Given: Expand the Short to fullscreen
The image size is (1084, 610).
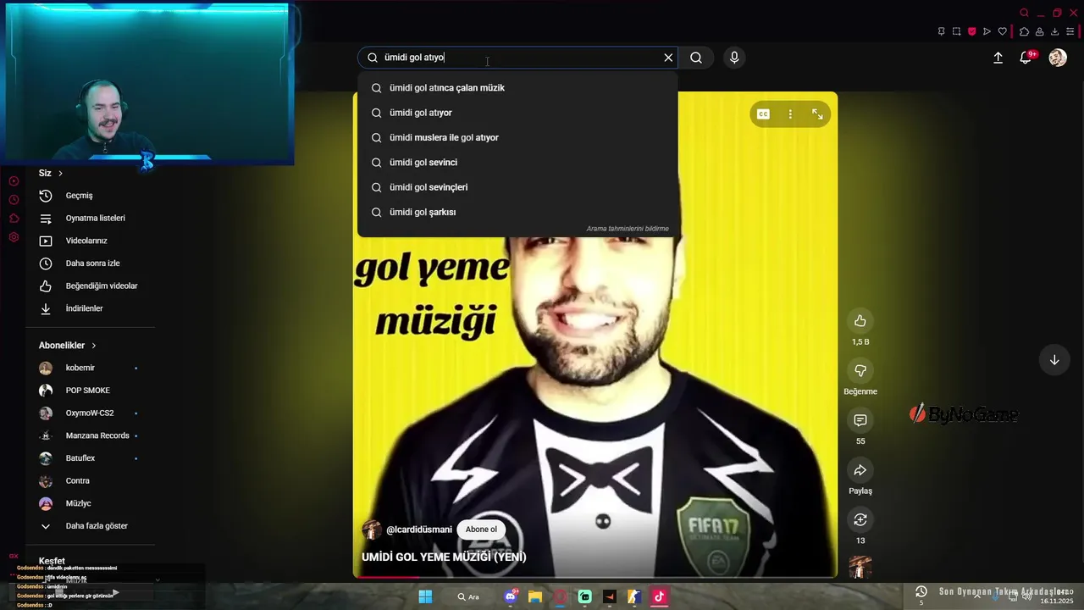Looking at the screenshot, I should (x=817, y=114).
